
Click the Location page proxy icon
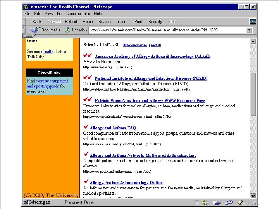tap(67, 30)
